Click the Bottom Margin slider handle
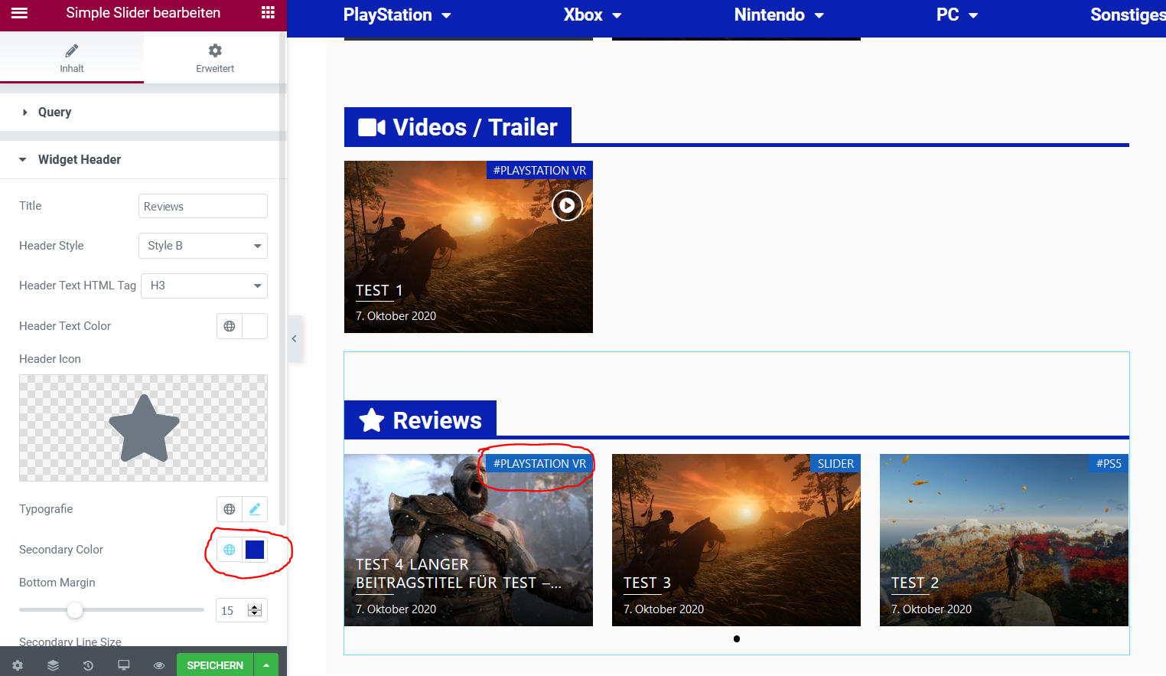The width and height of the screenshot is (1166, 676). point(74,610)
